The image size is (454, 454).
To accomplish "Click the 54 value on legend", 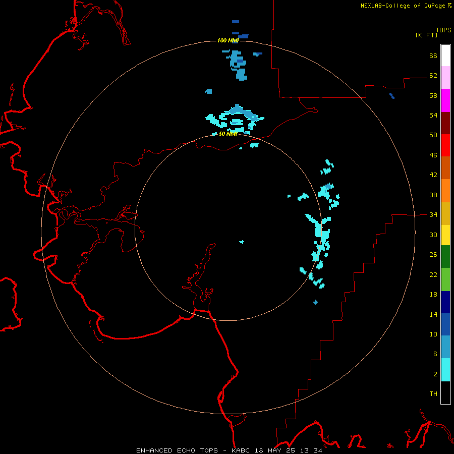I will pos(433,115).
